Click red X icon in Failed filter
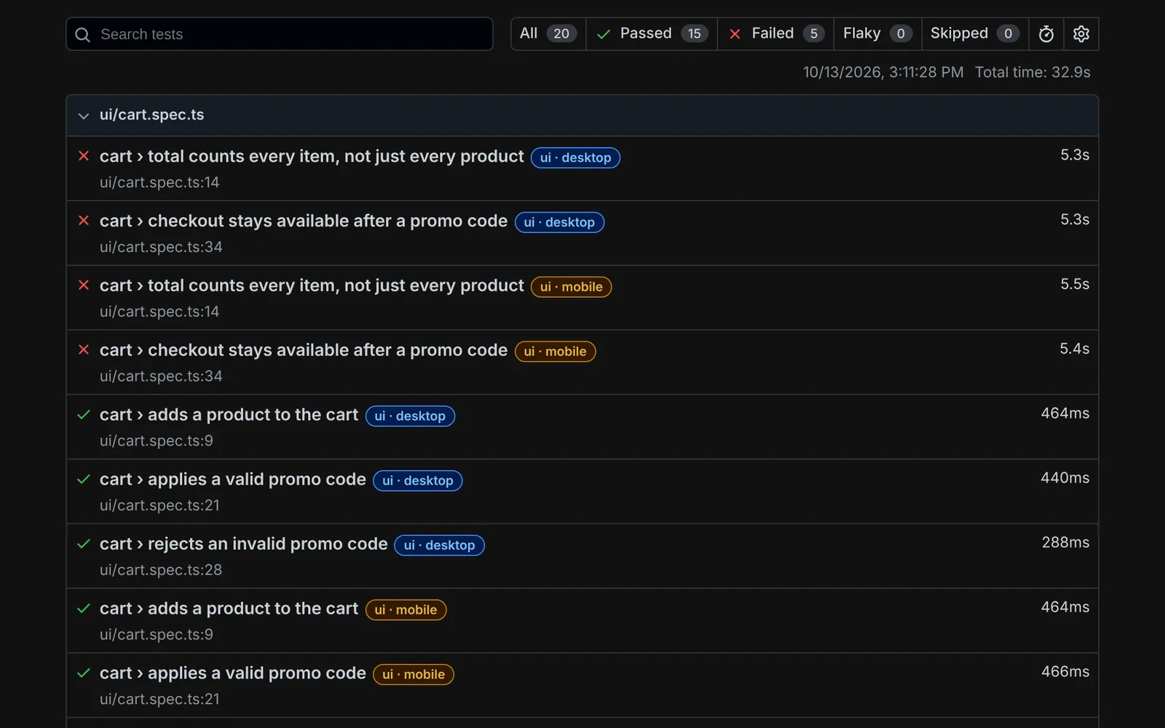 tap(735, 34)
